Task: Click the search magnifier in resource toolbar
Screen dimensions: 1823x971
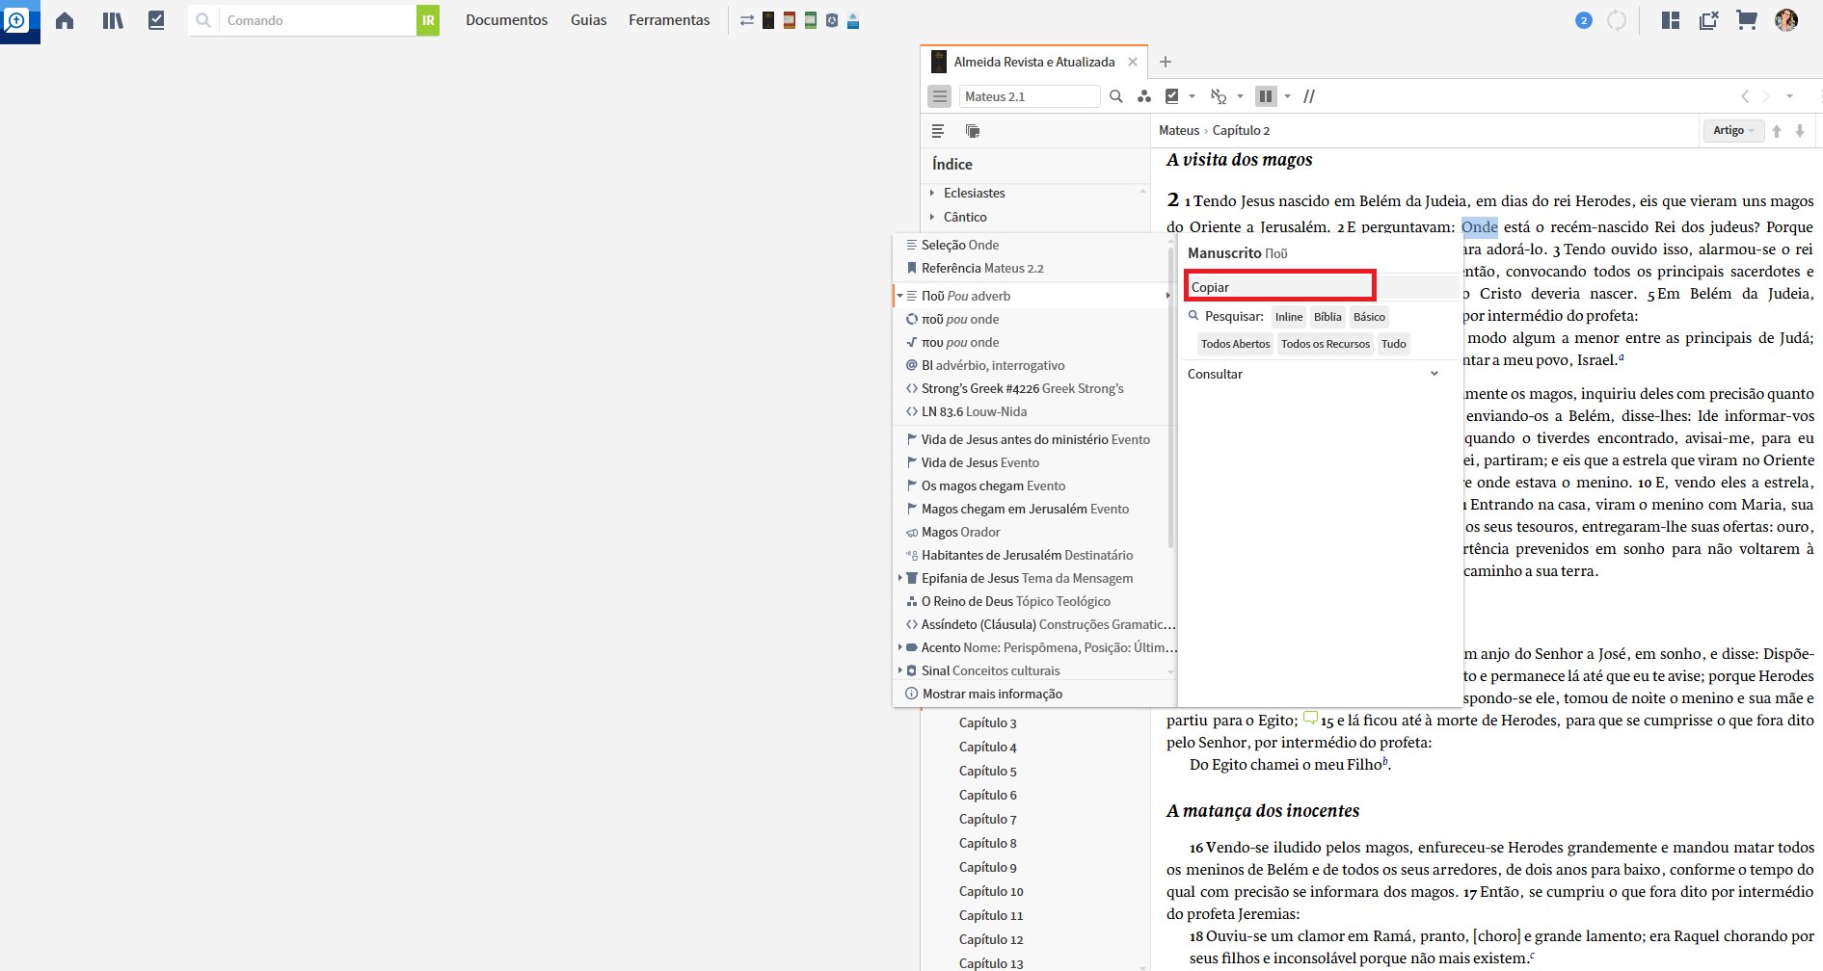Action: pos(1116,96)
